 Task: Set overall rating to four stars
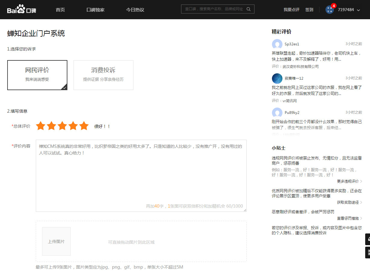(73, 126)
